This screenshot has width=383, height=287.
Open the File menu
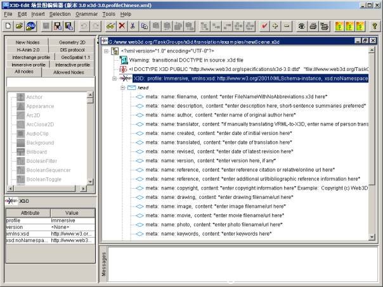point(8,14)
